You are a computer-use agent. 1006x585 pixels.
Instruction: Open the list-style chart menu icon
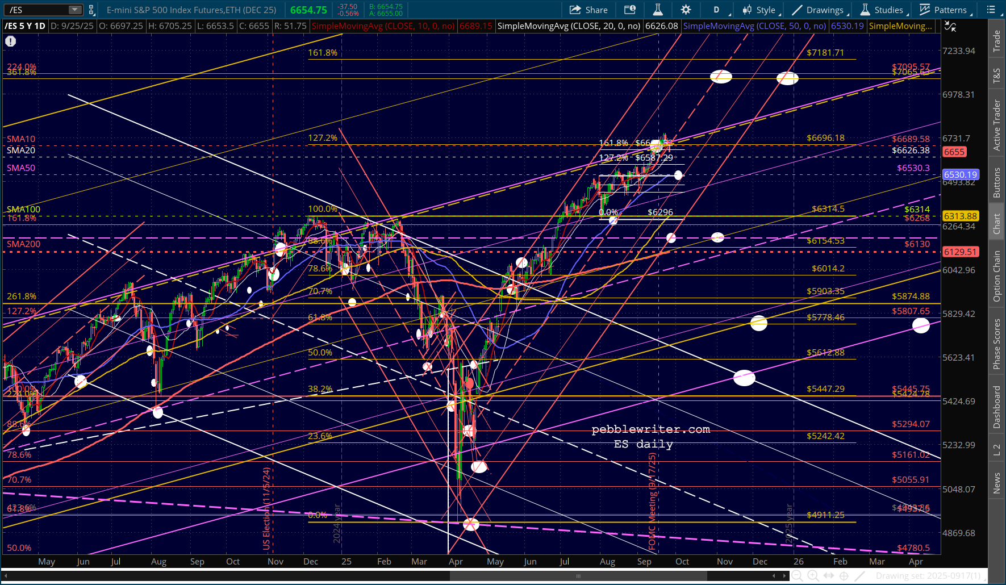point(991,10)
